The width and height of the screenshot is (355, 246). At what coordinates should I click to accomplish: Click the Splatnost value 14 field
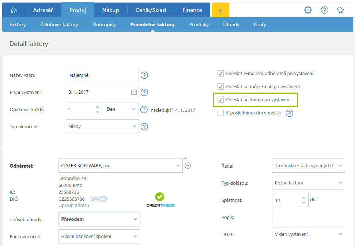[290, 200]
